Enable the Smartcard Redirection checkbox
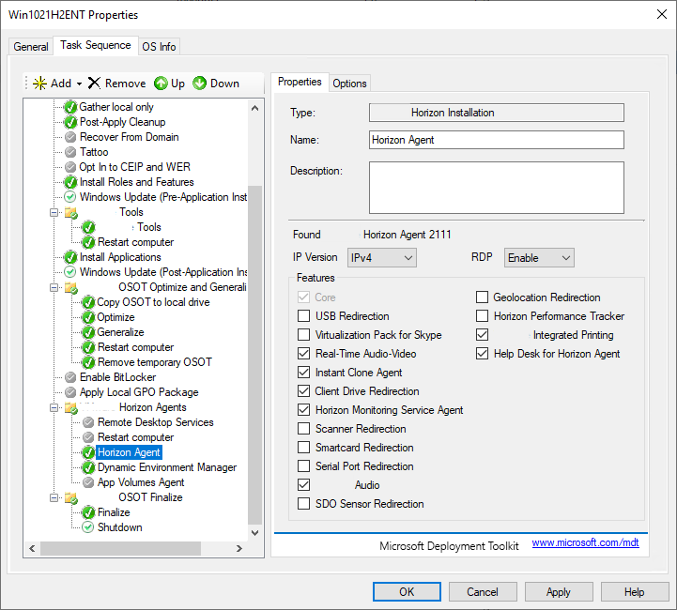 pyautogui.click(x=303, y=448)
